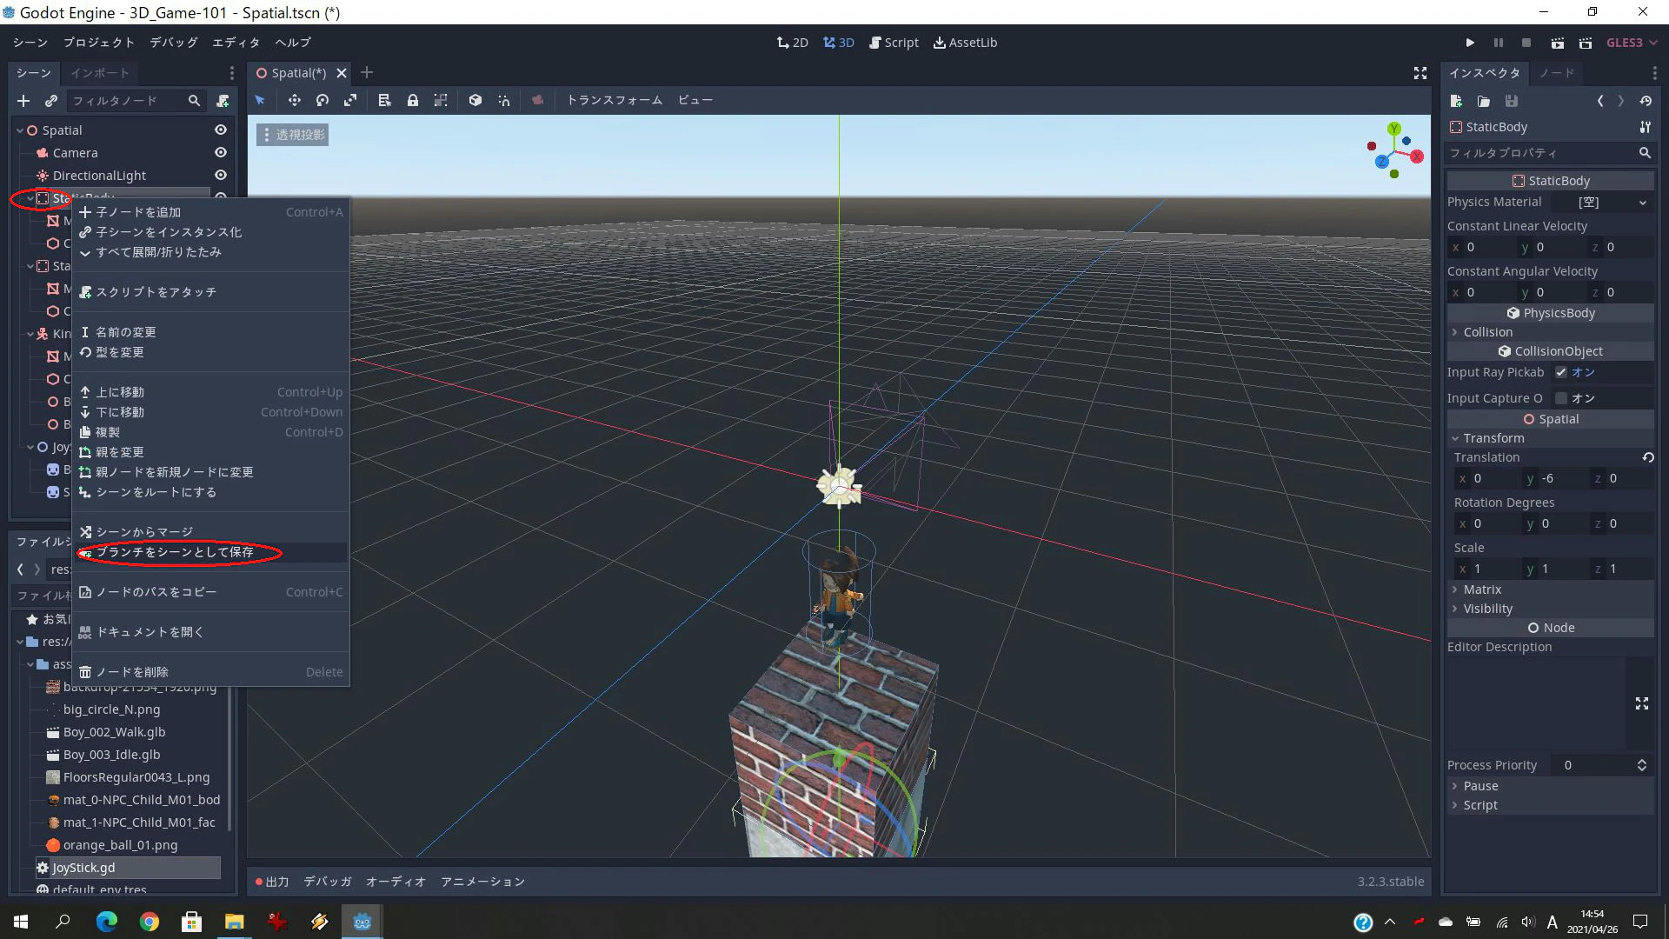1669x939 pixels.
Task: Collapse the Transform section
Action: 1550,438
